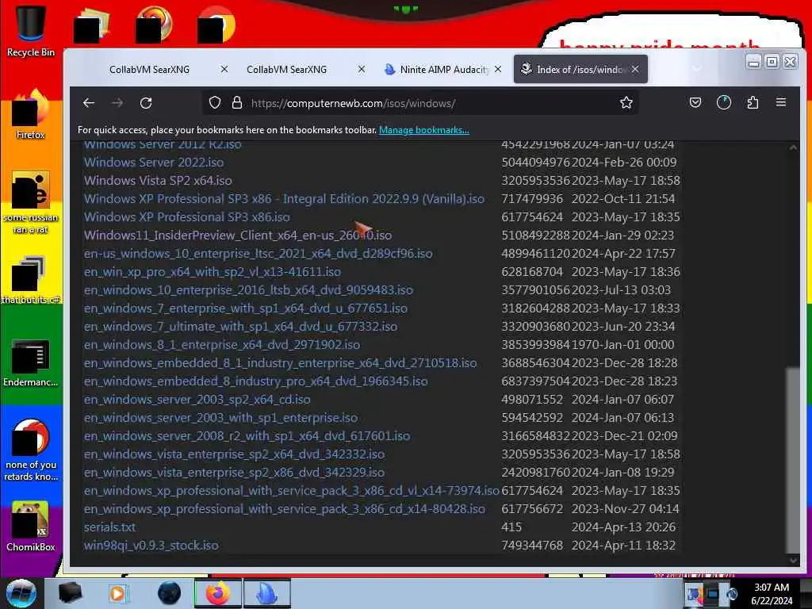The width and height of the screenshot is (812, 609).
Task: Open en_windows_8_1_enterprise_x64 iso link
Action: coord(222,344)
